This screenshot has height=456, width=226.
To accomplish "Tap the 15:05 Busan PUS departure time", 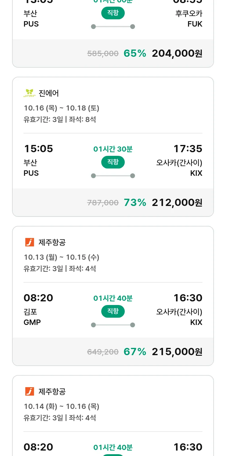I will coord(38,149).
